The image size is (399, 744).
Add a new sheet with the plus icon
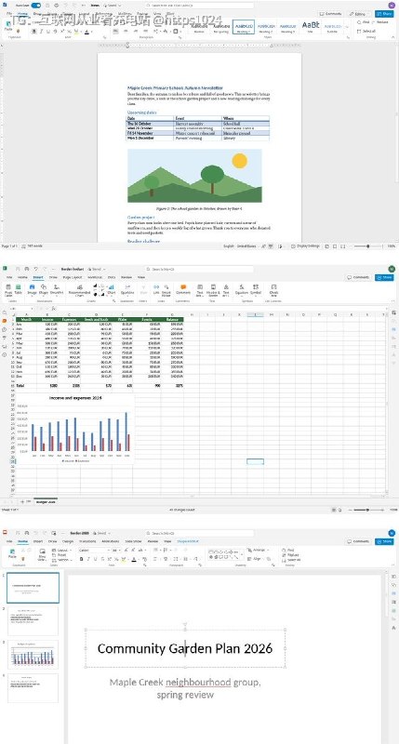point(21,501)
